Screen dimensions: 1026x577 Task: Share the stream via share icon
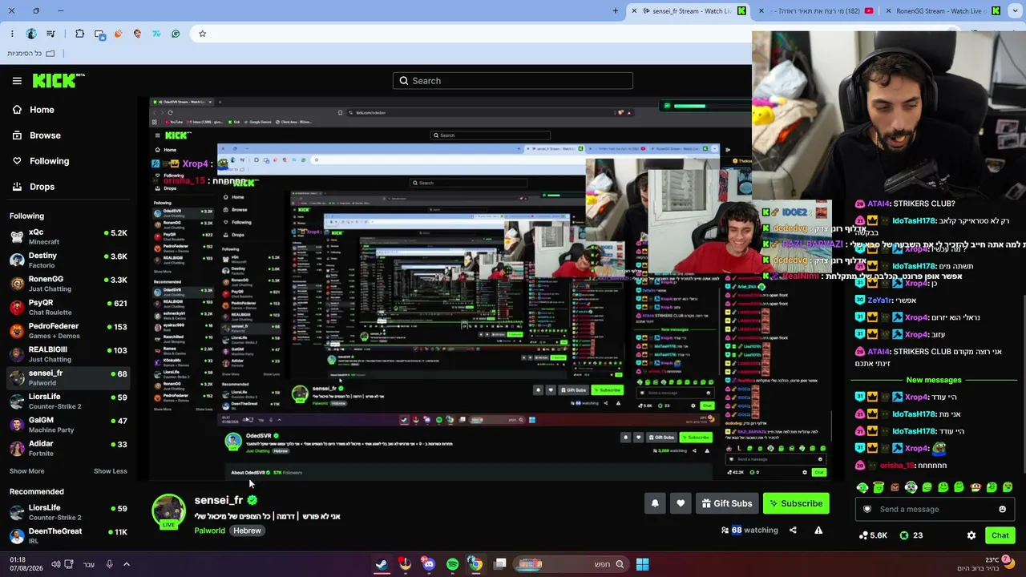pyautogui.click(x=793, y=530)
